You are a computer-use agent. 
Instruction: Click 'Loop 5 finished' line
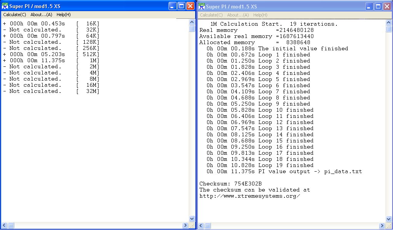[x=258, y=79]
